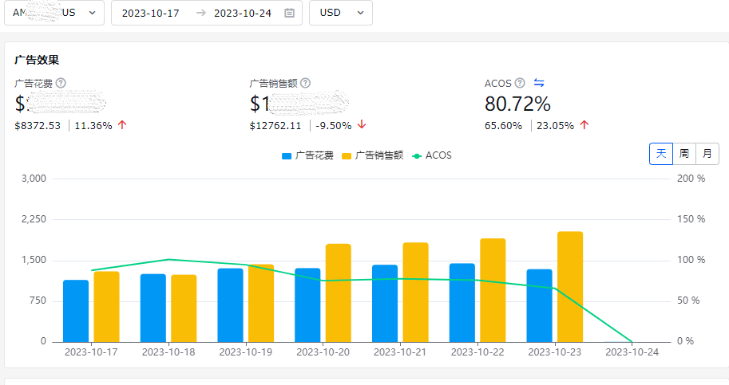Click the red up arrow beside 11.36%

(122, 125)
